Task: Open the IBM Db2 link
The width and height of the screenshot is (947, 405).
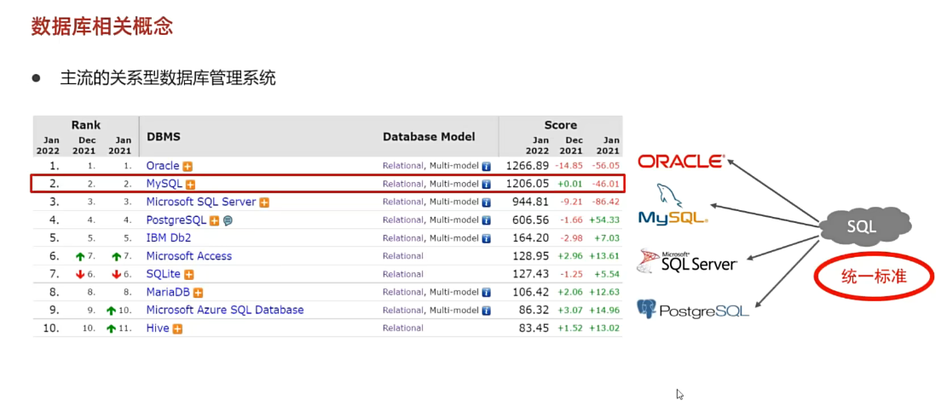Action: pyautogui.click(x=169, y=238)
